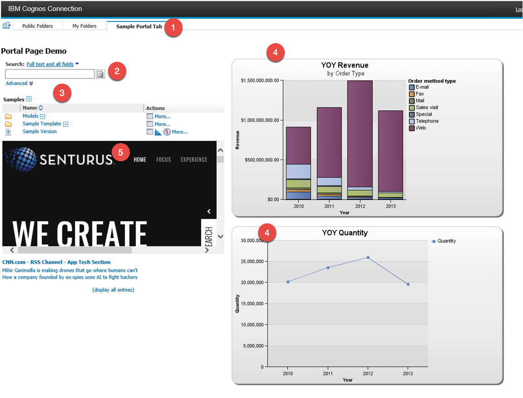Click the Log On link
The width and height of the screenshot is (523, 398).
[x=519, y=9]
